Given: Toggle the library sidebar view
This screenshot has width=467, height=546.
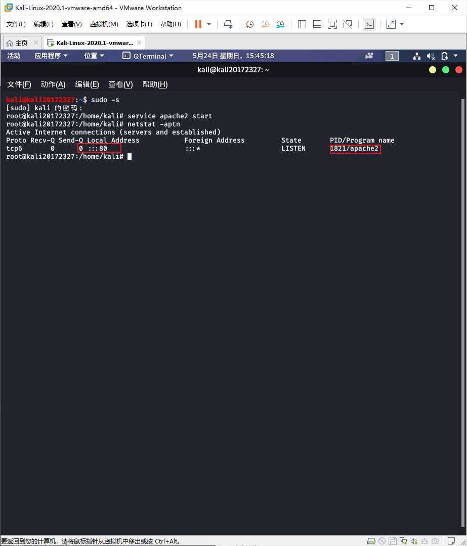Looking at the screenshot, I should [x=302, y=24].
